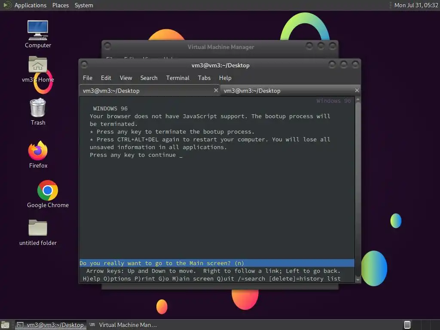Open vm3's Home folder icon
The width and height of the screenshot is (440, 330).
pos(38,69)
